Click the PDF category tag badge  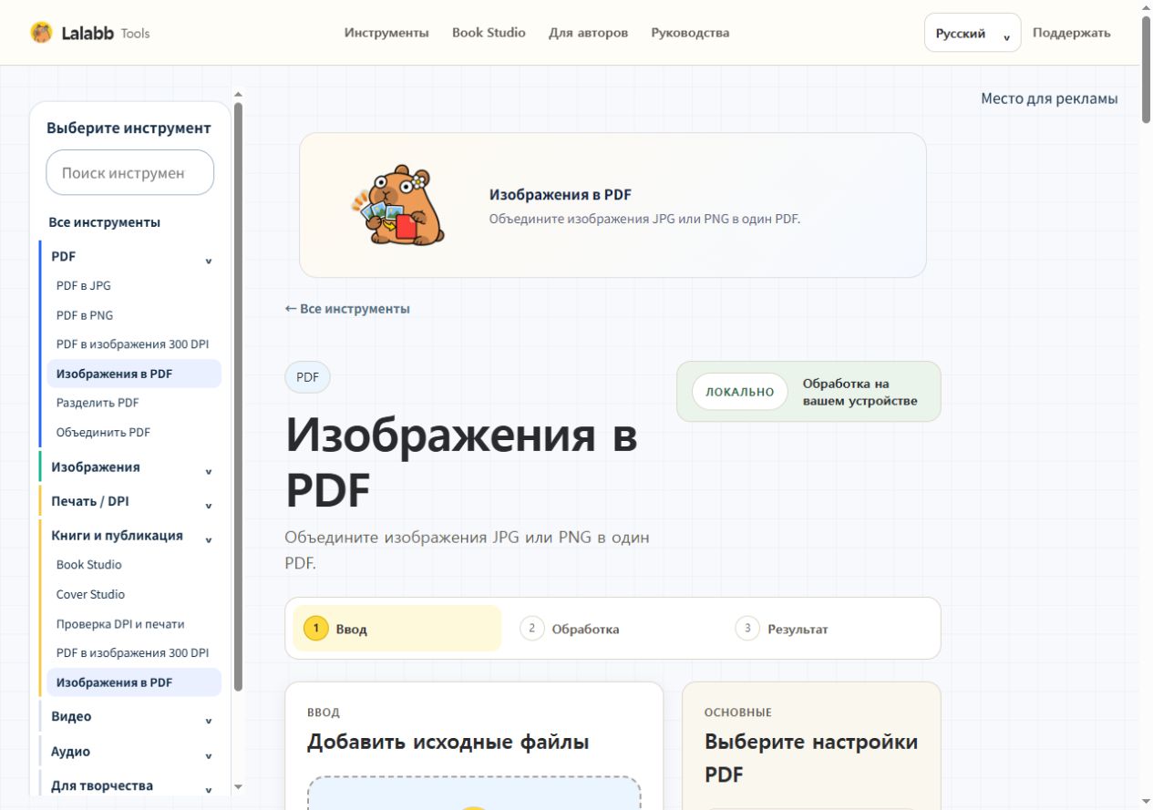307,377
